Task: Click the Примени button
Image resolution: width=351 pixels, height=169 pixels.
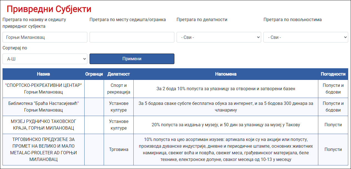Action: (x=132, y=59)
